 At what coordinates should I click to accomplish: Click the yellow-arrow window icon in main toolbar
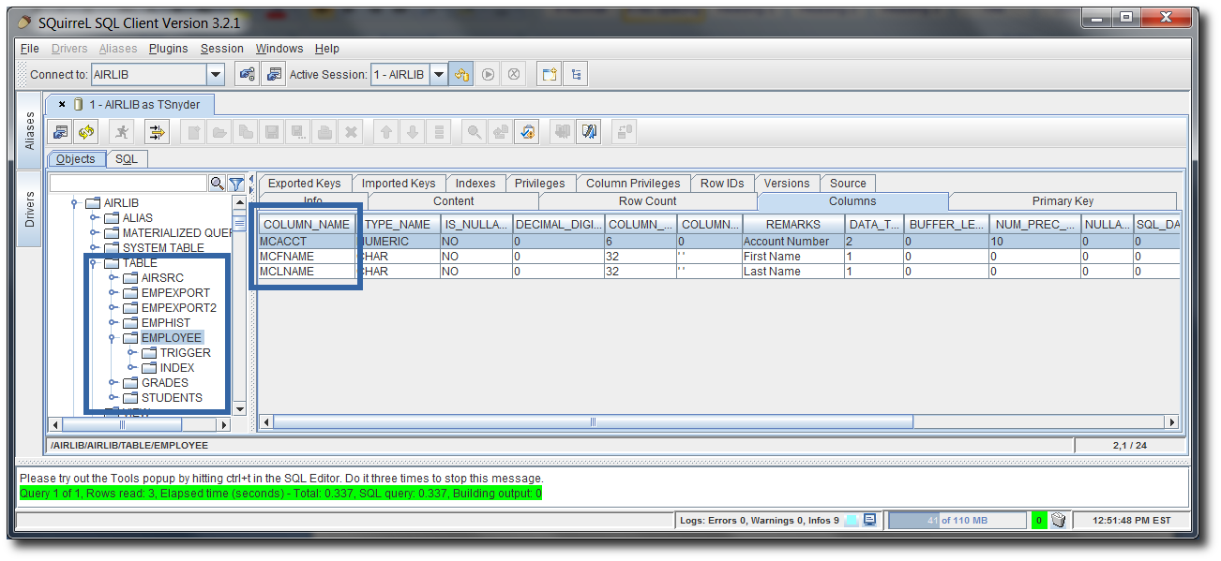[x=549, y=75]
